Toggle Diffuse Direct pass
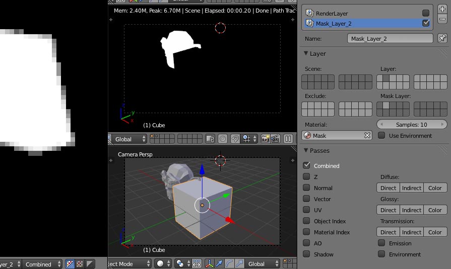Screen dimensions: 451x269 coord(389,188)
